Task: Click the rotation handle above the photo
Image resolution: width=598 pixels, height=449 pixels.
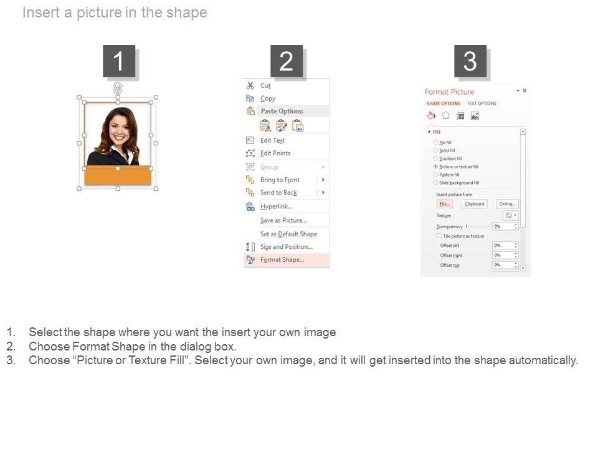Action: [118, 87]
